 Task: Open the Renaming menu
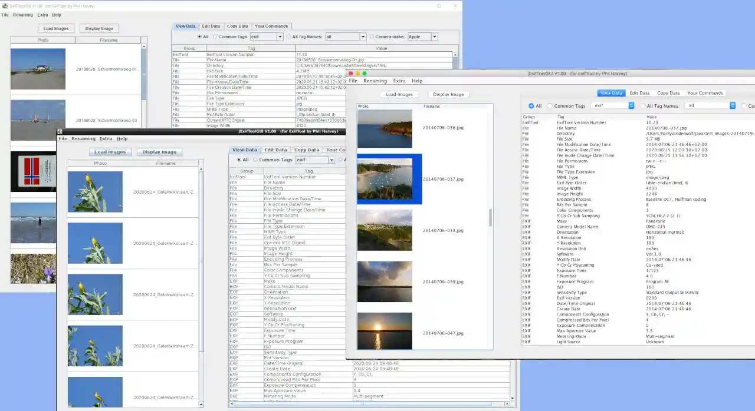click(x=22, y=15)
